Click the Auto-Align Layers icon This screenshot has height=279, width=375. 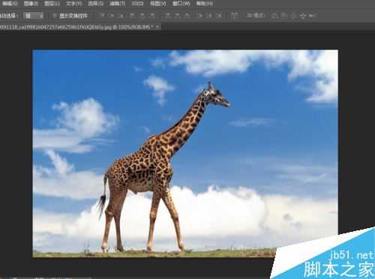click(234, 16)
